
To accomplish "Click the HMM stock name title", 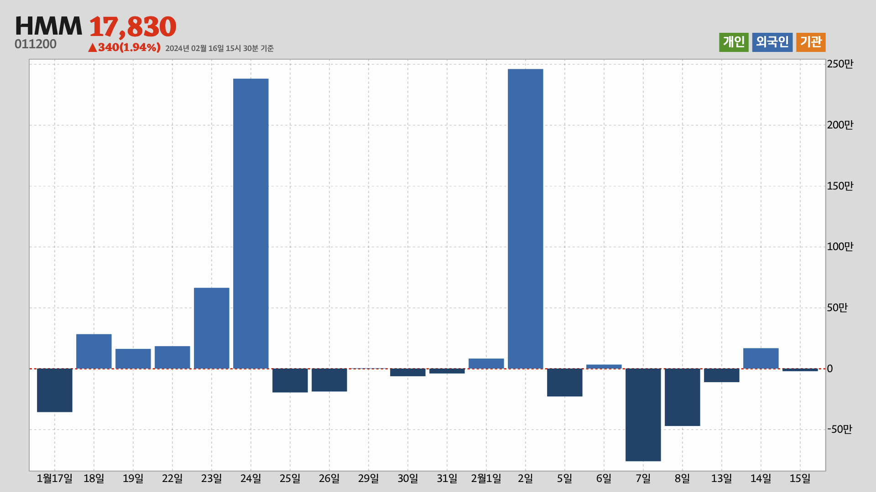I will coord(48,26).
